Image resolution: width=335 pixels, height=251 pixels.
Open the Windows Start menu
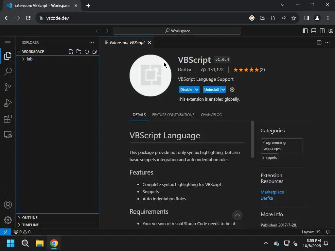pyautogui.click(x=10, y=243)
